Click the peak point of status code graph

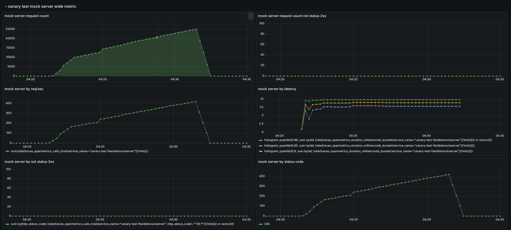[449, 175]
